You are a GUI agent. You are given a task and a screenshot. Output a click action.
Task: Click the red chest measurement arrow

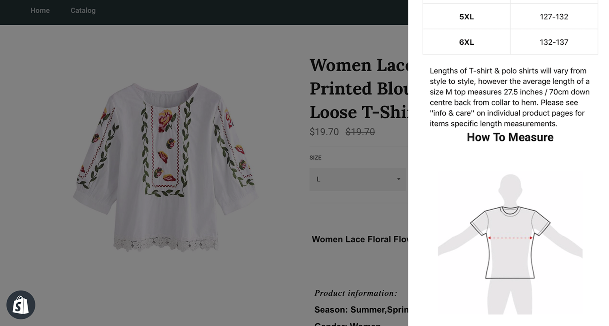point(510,238)
